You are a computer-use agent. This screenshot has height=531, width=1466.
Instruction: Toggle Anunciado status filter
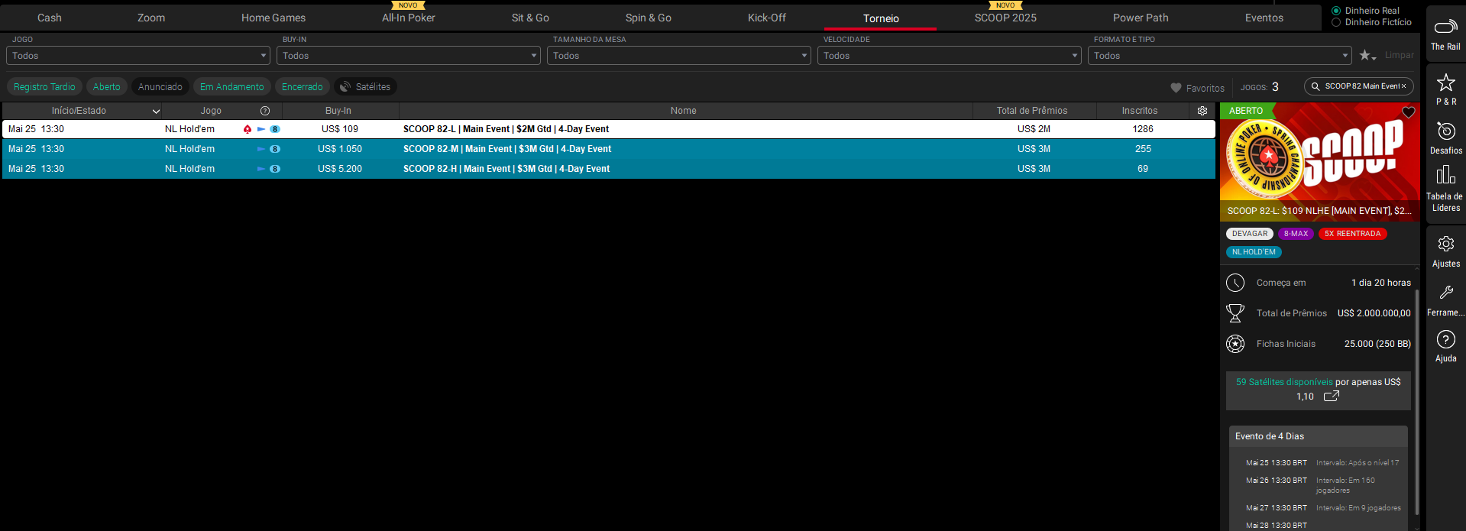tap(160, 87)
